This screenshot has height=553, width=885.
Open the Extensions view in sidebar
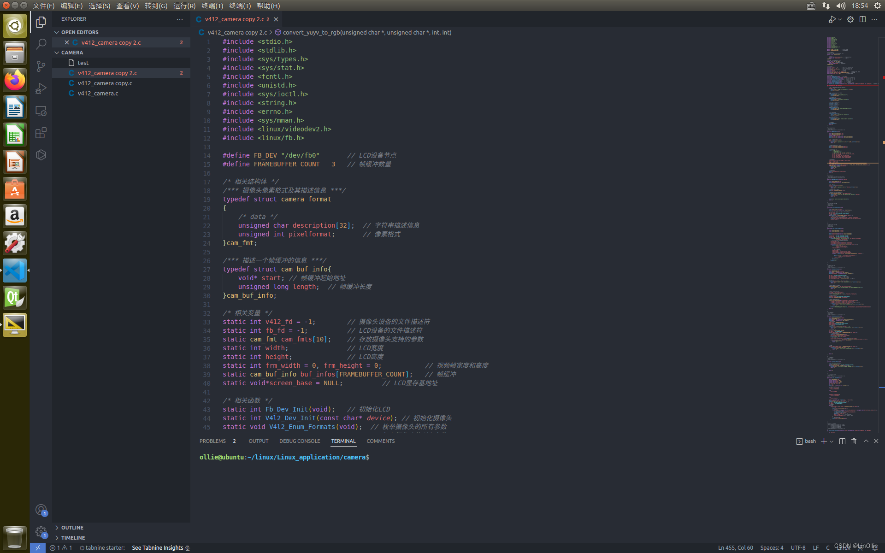(x=41, y=133)
